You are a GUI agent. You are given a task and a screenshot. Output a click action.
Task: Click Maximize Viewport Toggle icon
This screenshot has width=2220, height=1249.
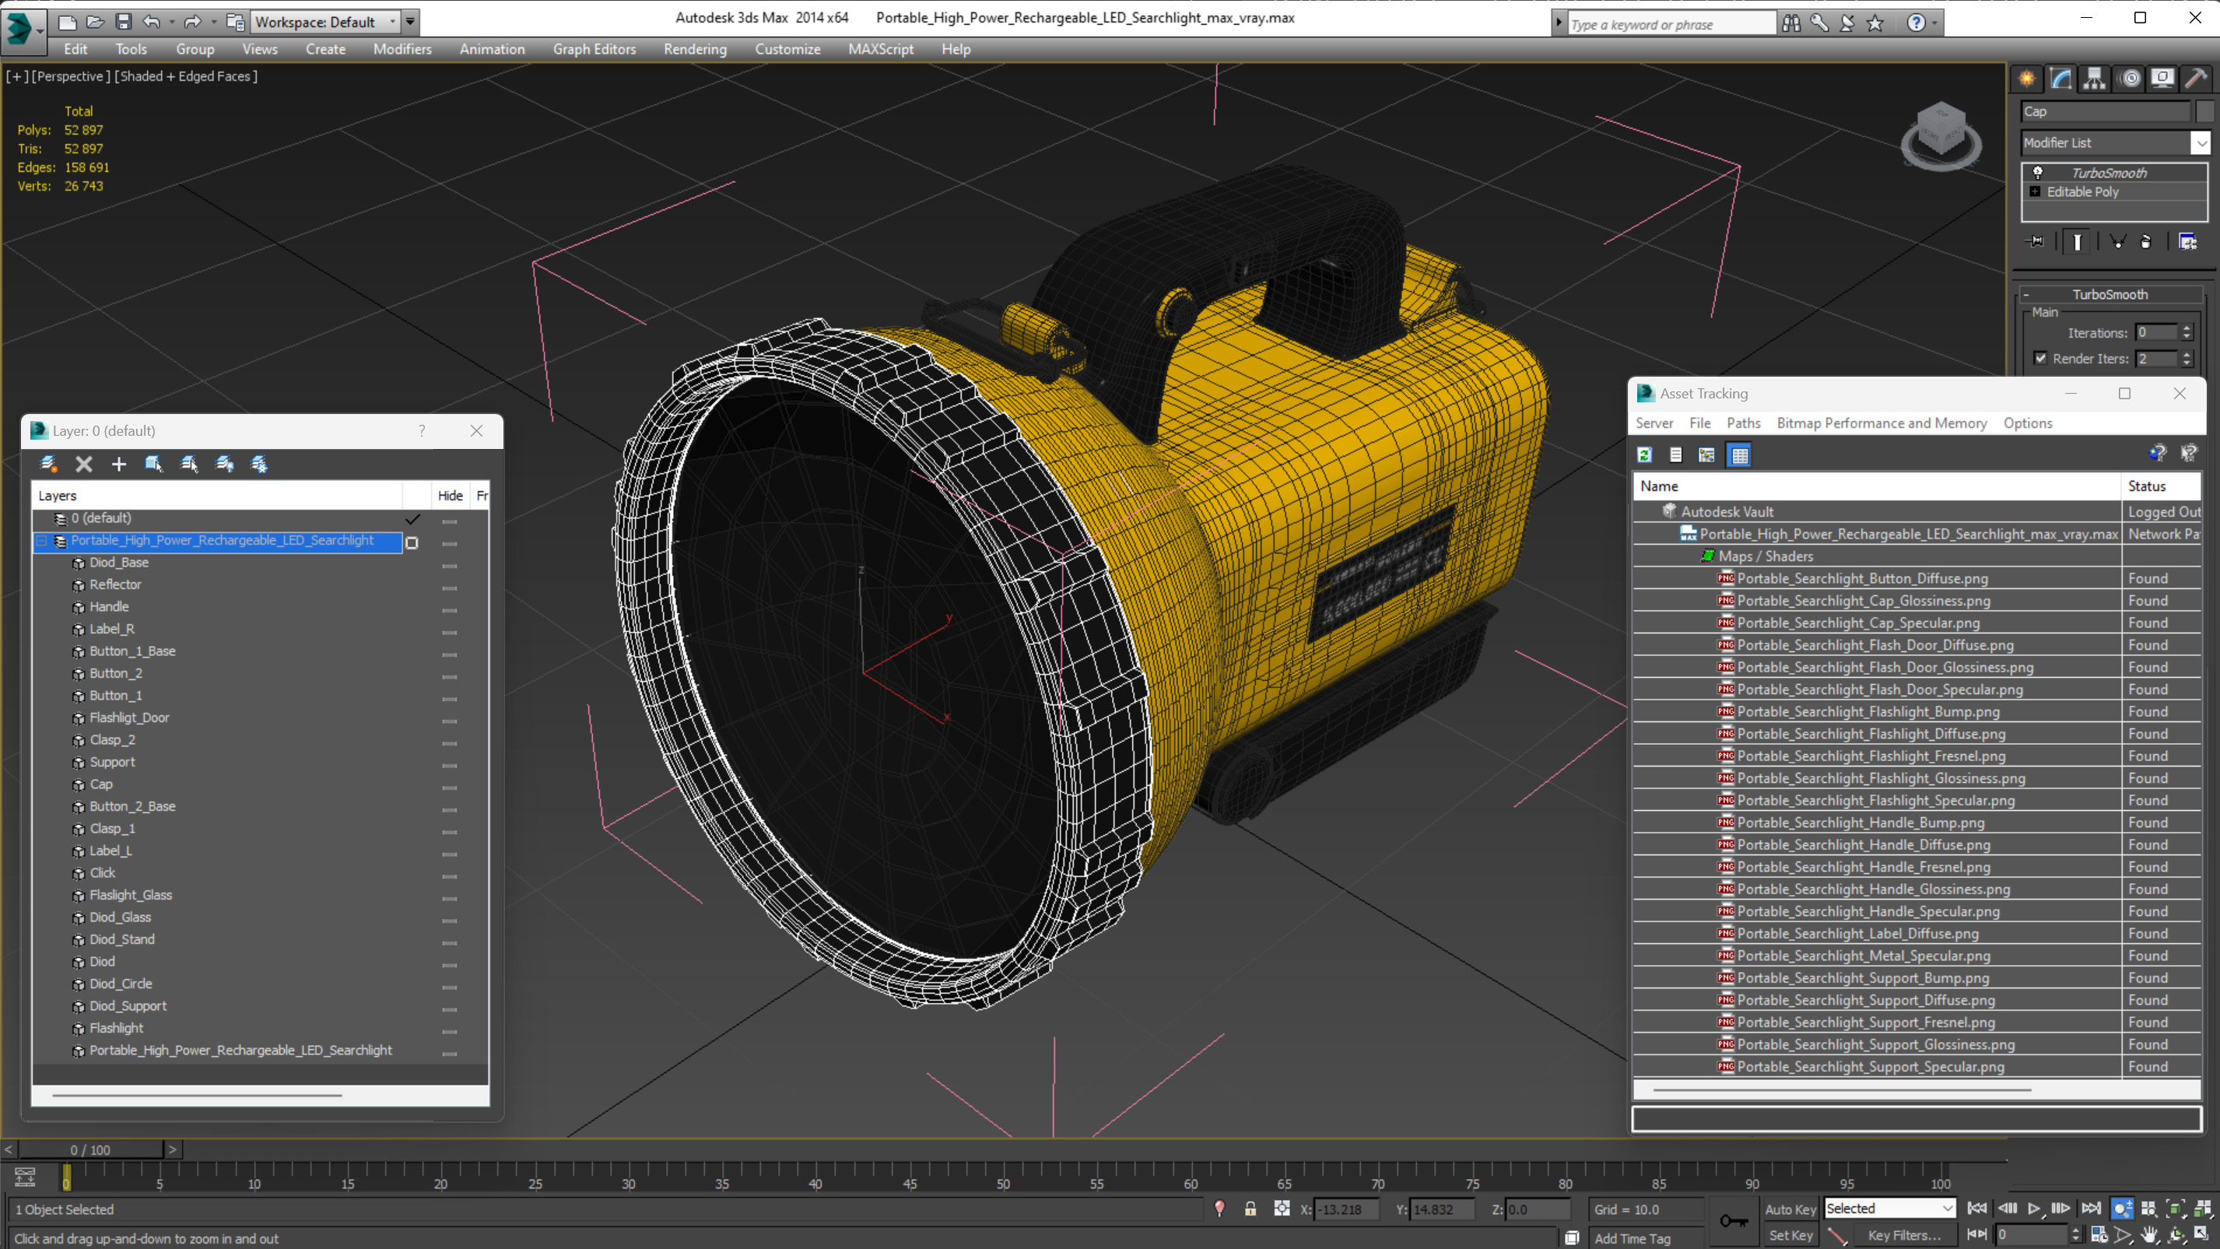coord(2203,1235)
